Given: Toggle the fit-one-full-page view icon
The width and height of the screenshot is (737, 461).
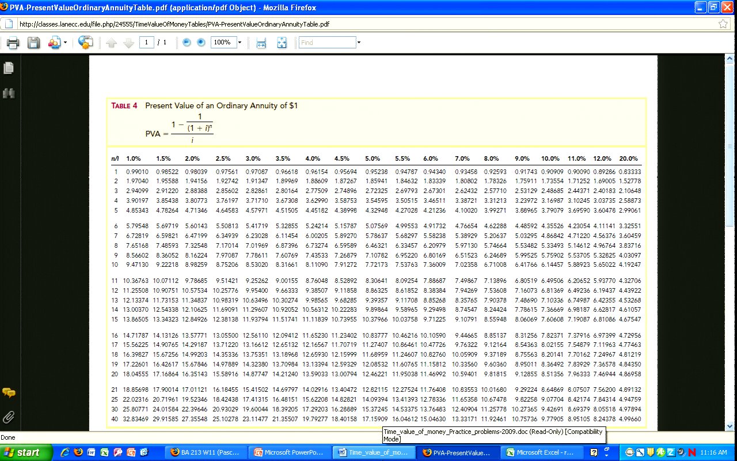Looking at the screenshot, I should 282,43.
